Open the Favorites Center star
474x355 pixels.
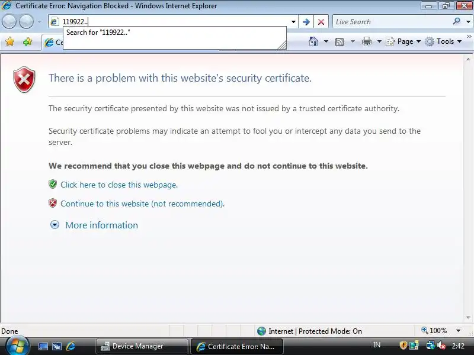pyautogui.click(x=9, y=41)
